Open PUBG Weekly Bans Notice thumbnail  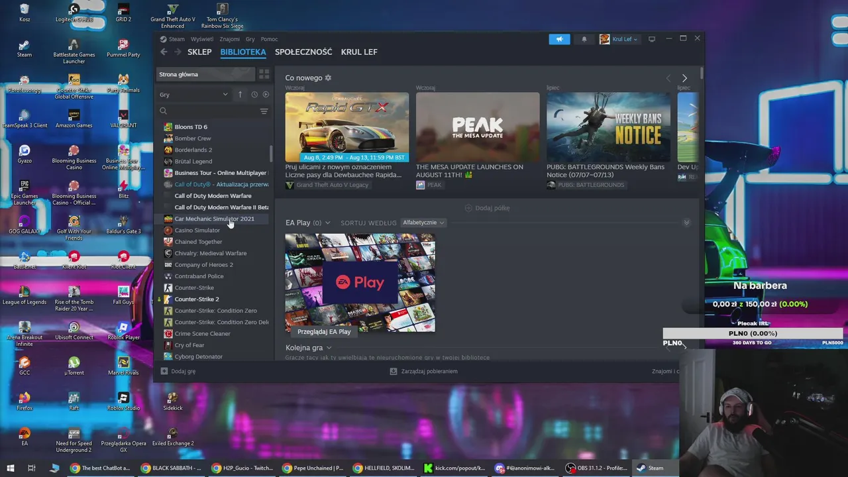(x=608, y=127)
